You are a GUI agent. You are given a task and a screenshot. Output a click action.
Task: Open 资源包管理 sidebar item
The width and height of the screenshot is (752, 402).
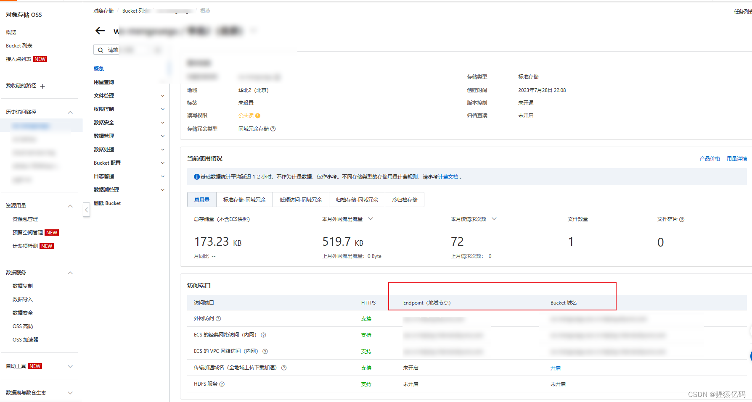(x=25, y=219)
